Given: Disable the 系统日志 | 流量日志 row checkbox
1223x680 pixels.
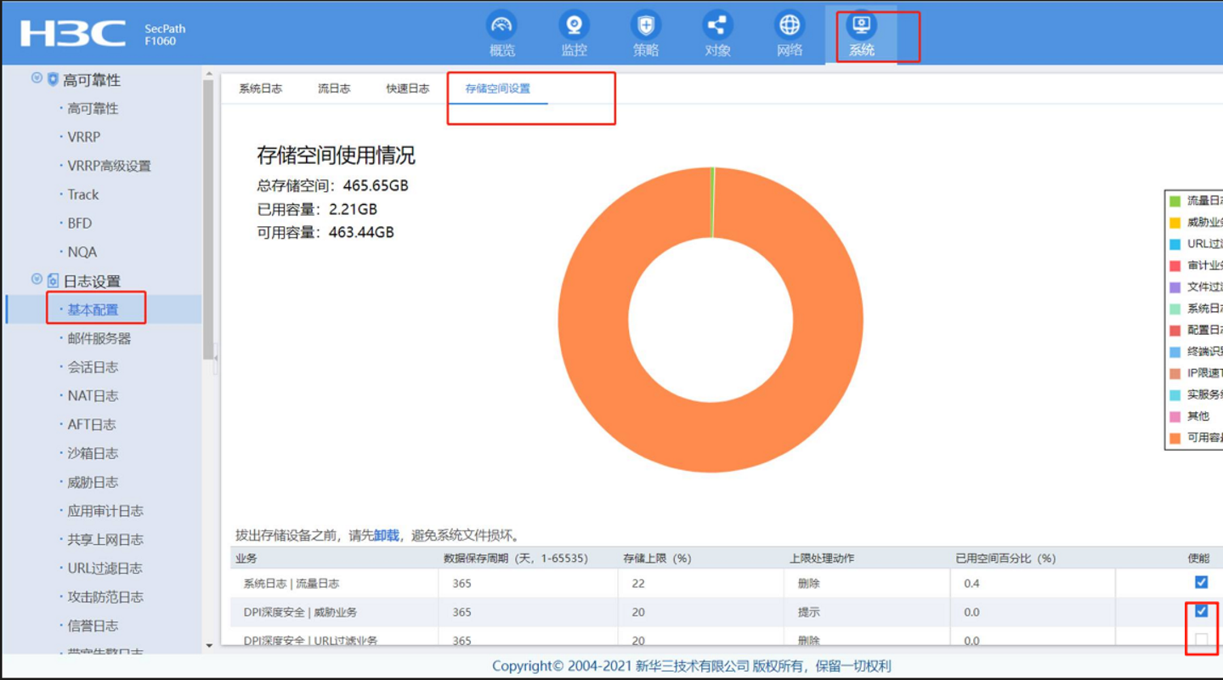Looking at the screenshot, I should coord(1201,582).
